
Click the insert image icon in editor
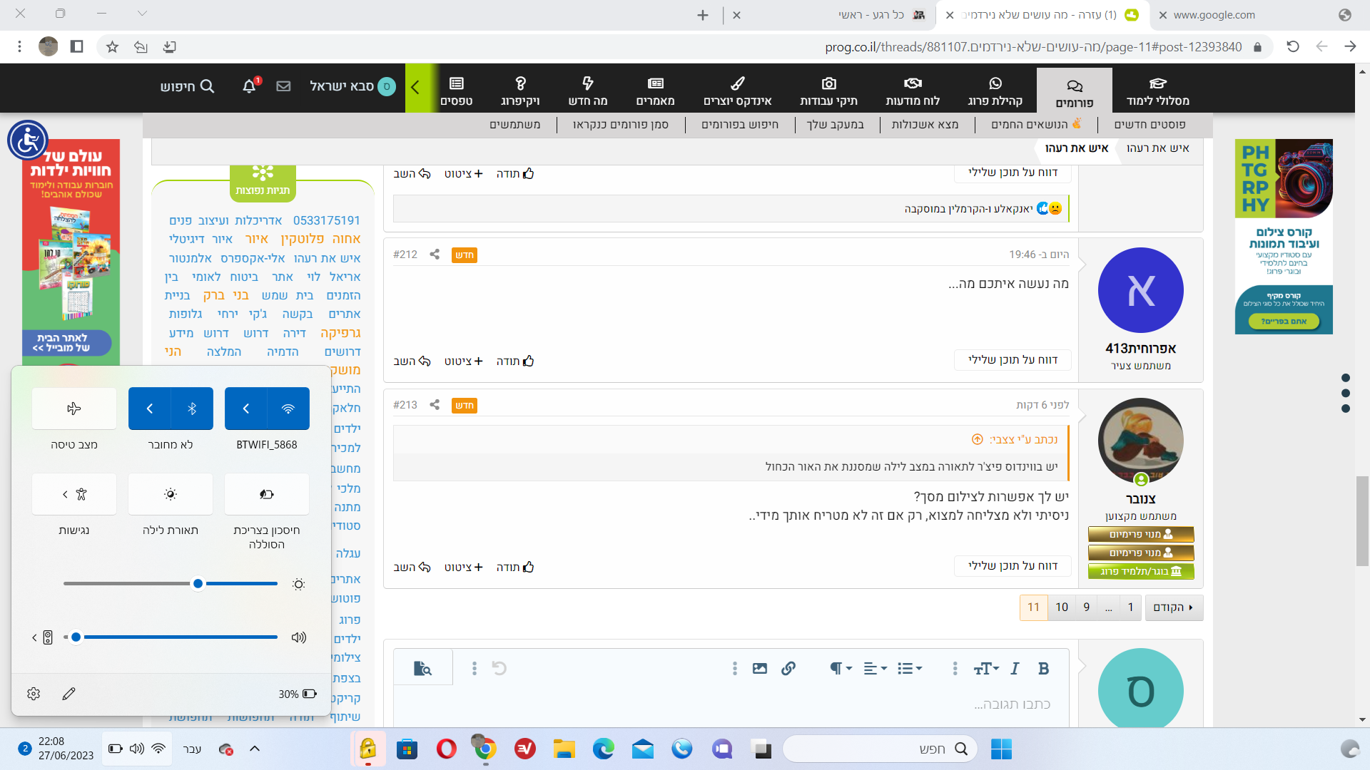pos(760,669)
